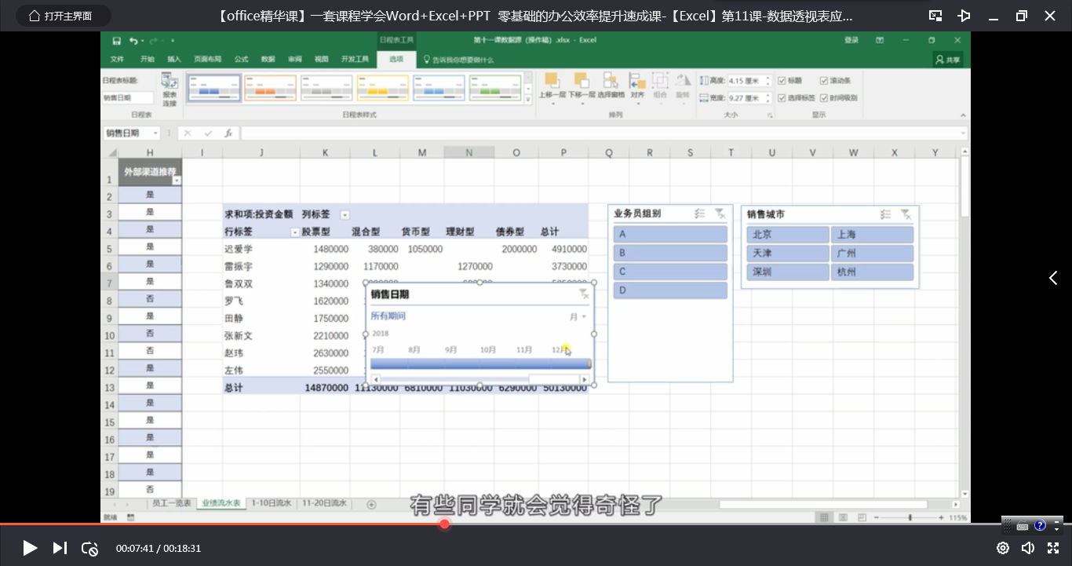Click Excel Save icon in quick access
Screen dimensions: 1072x566
click(x=117, y=41)
